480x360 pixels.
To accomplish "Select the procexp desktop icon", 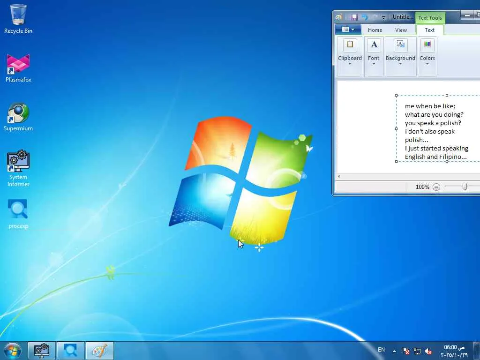I will pos(18,214).
